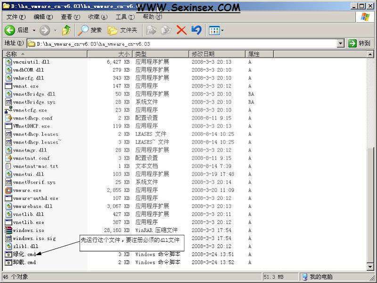Sort by the 属性 column header
The image size is (377, 283).
point(260,54)
